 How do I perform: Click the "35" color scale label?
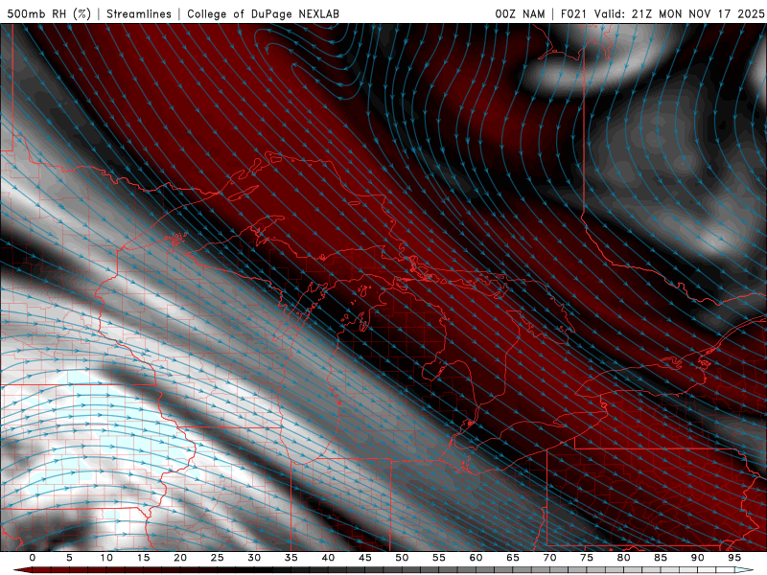(x=291, y=558)
